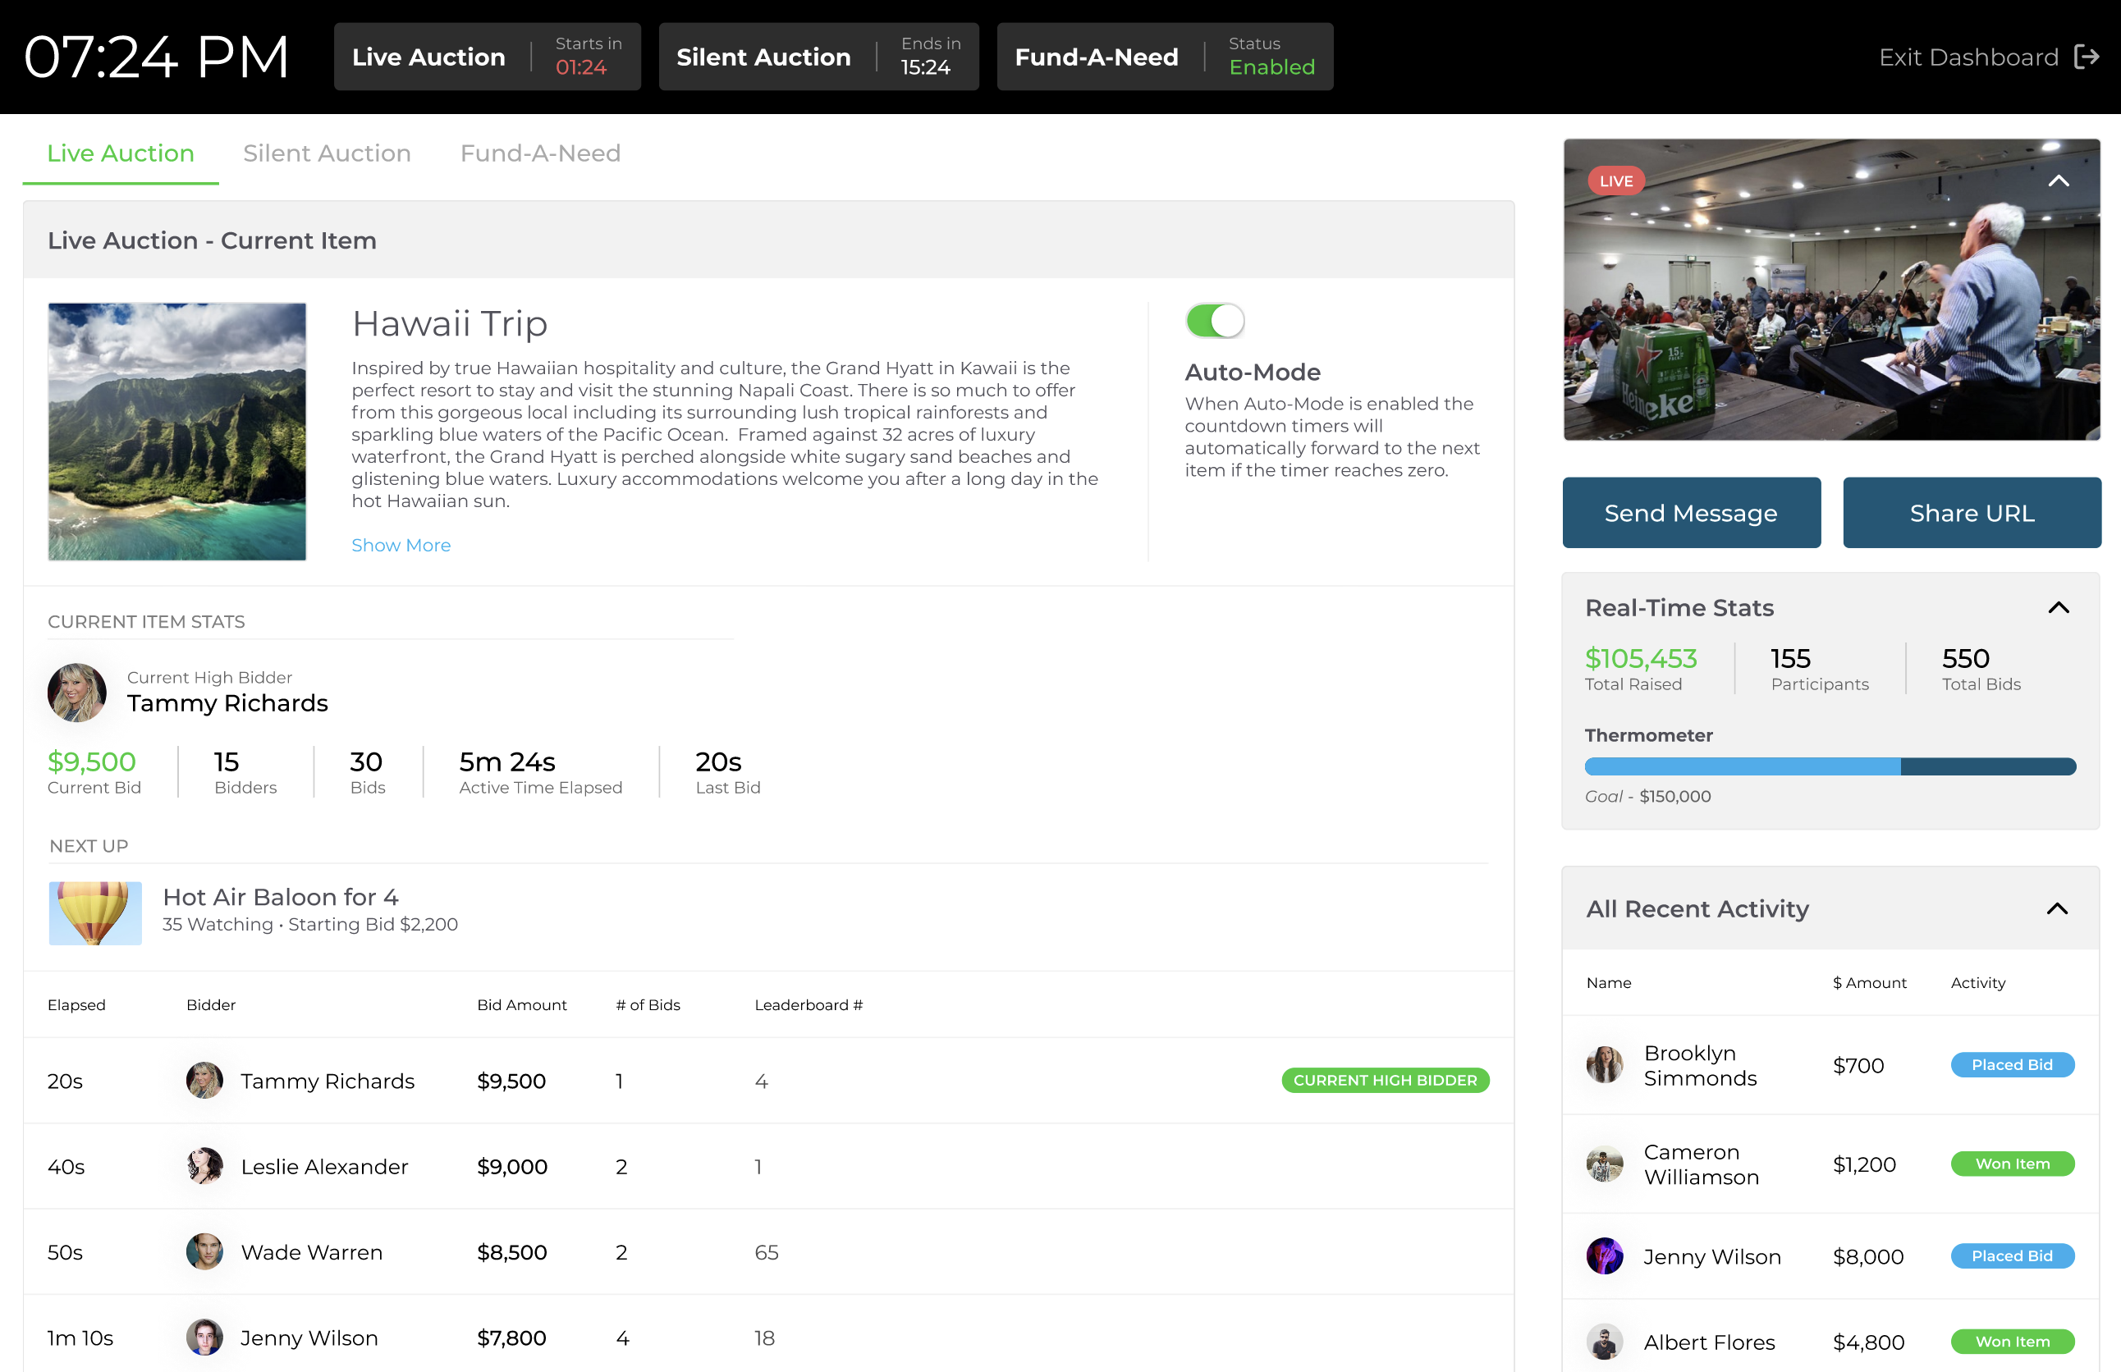Open the Fund-A-Need tab
Screen dimensions: 2121x1372
(540, 153)
